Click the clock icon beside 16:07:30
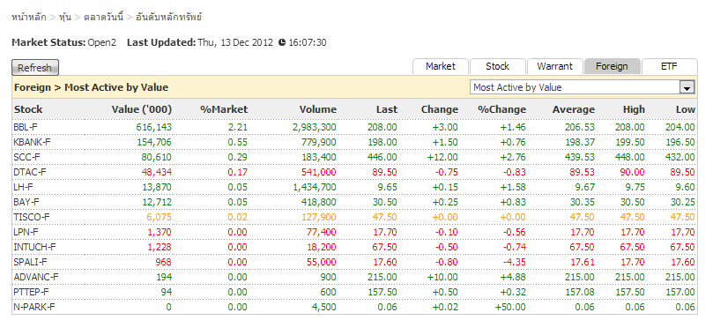 [x=282, y=42]
